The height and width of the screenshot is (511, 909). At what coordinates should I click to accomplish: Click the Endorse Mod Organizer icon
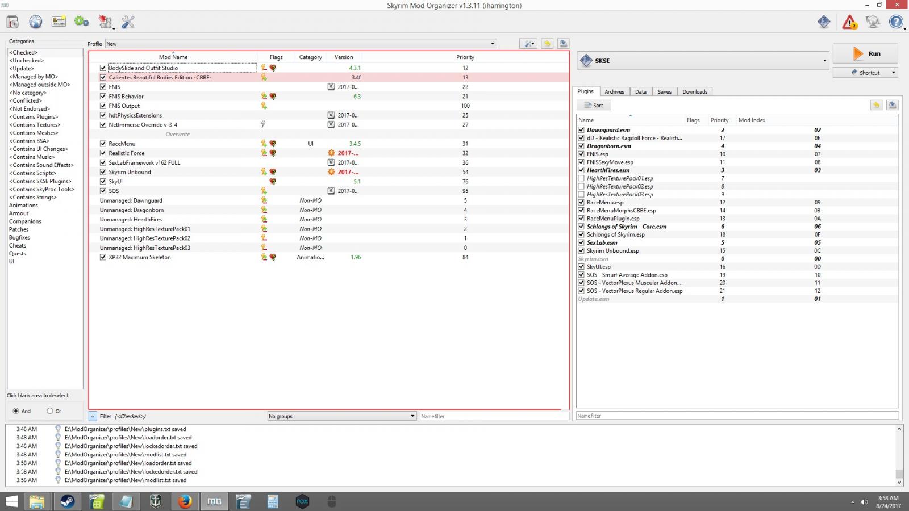point(824,22)
